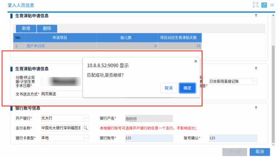Open the 银行卡类型 dropdown

point(86,138)
